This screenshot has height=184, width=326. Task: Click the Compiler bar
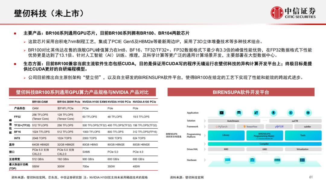[264, 144]
